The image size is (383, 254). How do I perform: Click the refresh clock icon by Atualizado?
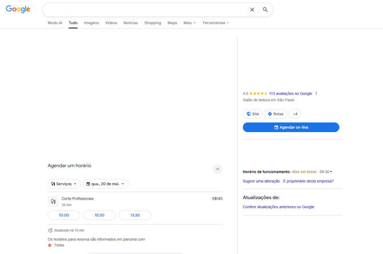[x=50, y=231]
